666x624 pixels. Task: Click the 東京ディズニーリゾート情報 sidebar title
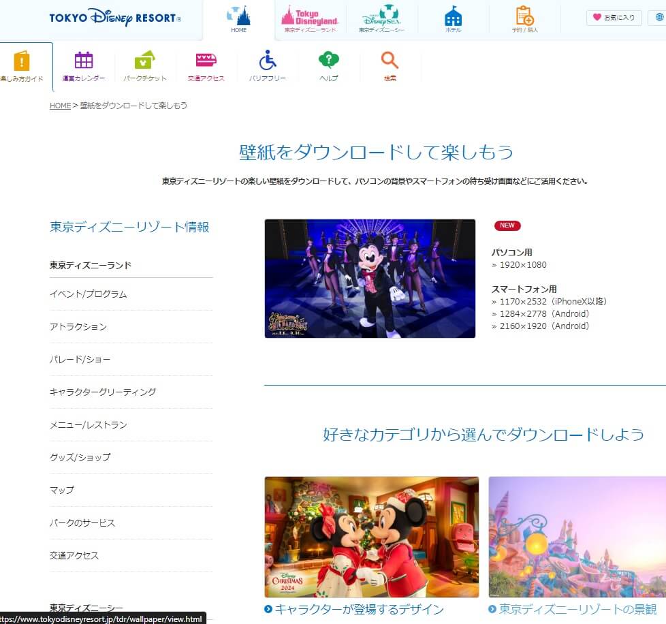(129, 227)
